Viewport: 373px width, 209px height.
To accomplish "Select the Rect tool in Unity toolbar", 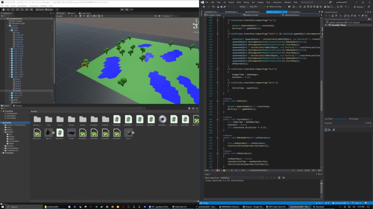I will tap(22, 10).
